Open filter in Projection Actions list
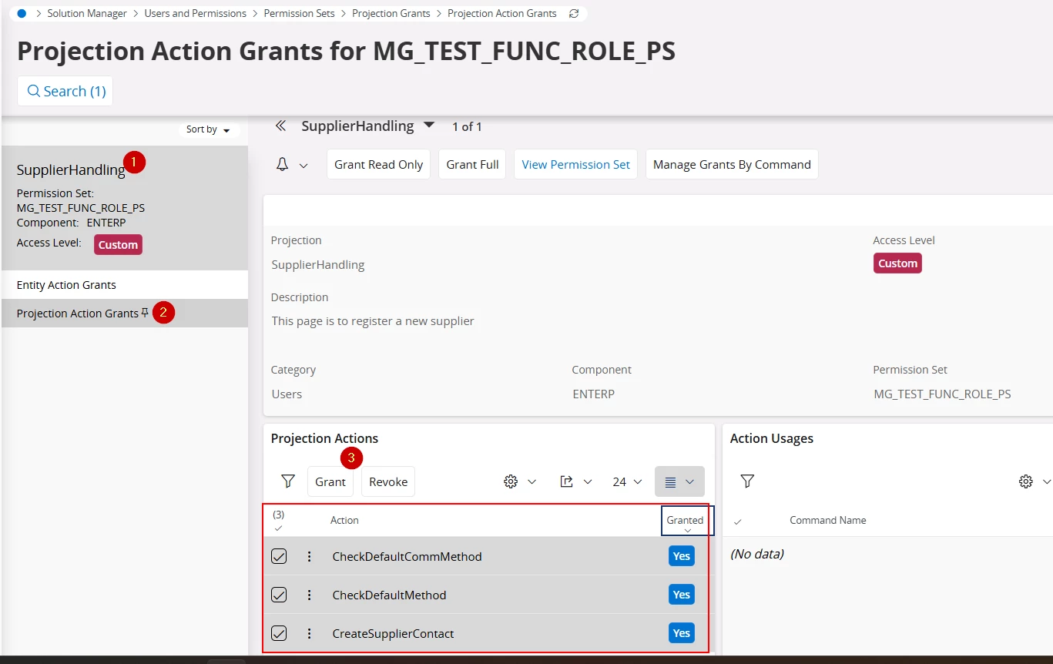Screen dimensions: 1053x664 pos(288,481)
